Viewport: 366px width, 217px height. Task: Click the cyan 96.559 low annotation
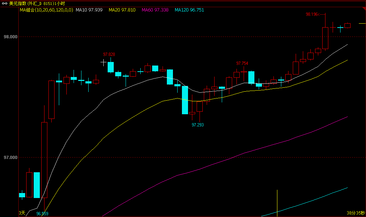coord(42,213)
